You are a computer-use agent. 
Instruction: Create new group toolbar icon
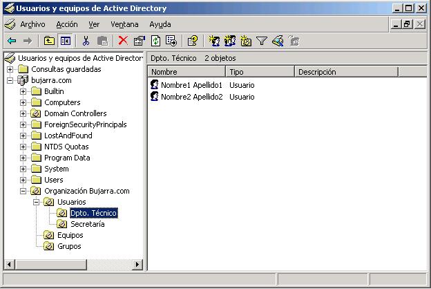230,41
